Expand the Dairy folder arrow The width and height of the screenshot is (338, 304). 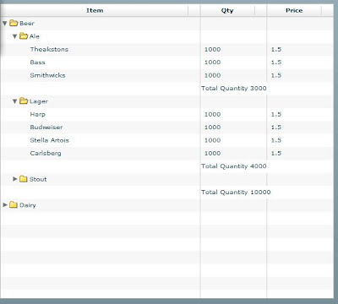coord(5,205)
